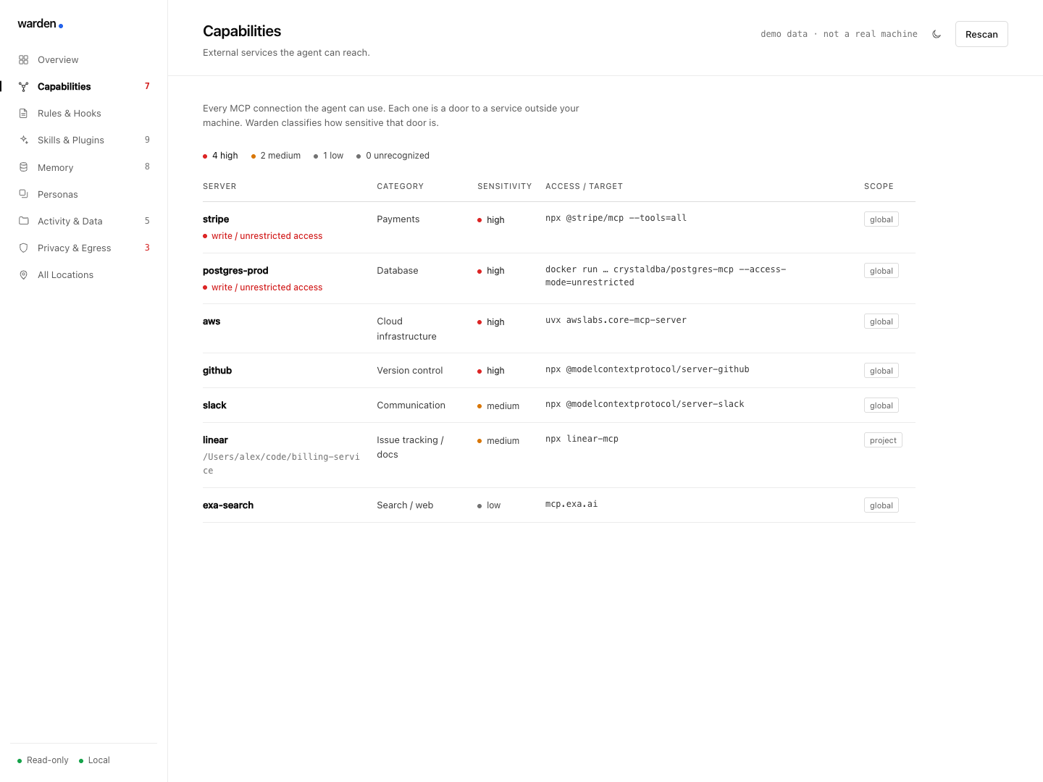
Task: Toggle dark mode with the moon icon
Action: point(937,34)
